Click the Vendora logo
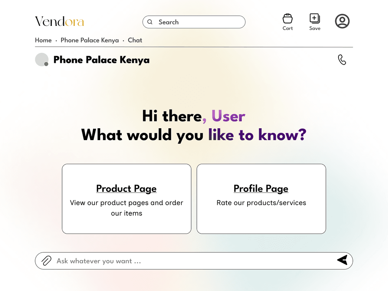Image resolution: width=388 pixels, height=291 pixels. (x=59, y=21)
